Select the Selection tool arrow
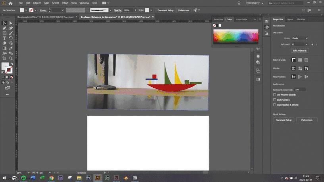Image resolution: width=324 pixels, height=182 pixels. (4, 23)
